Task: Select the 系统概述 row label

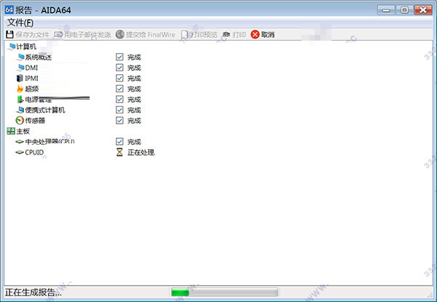Action: 39,57
